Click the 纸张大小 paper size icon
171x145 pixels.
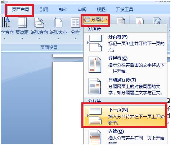(x=58, y=22)
